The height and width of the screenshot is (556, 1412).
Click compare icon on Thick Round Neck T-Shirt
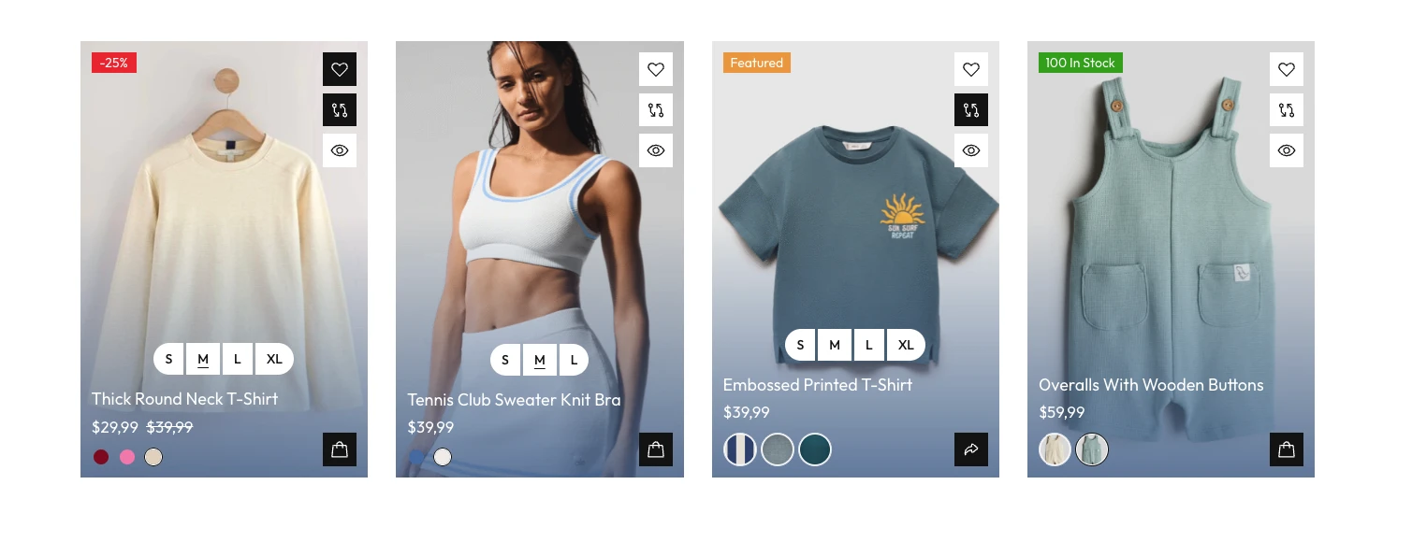pyautogui.click(x=340, y=110)
